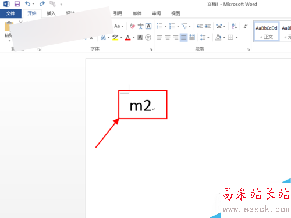This screenshot has width=291, height=218.
Task: Expand the Text Effects dropdown arrow
Action: (108, 38)
